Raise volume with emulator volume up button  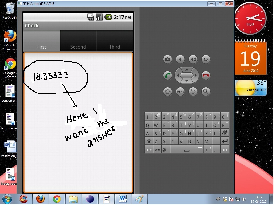193,59
